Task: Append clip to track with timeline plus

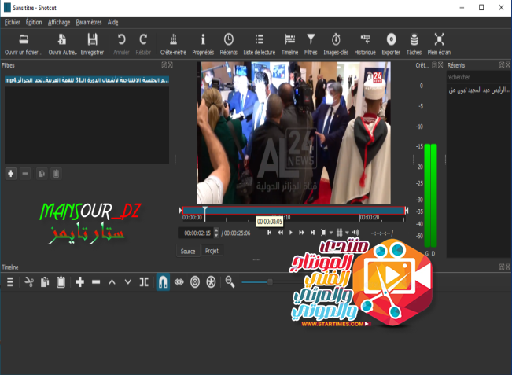Action: coord(79,282)
